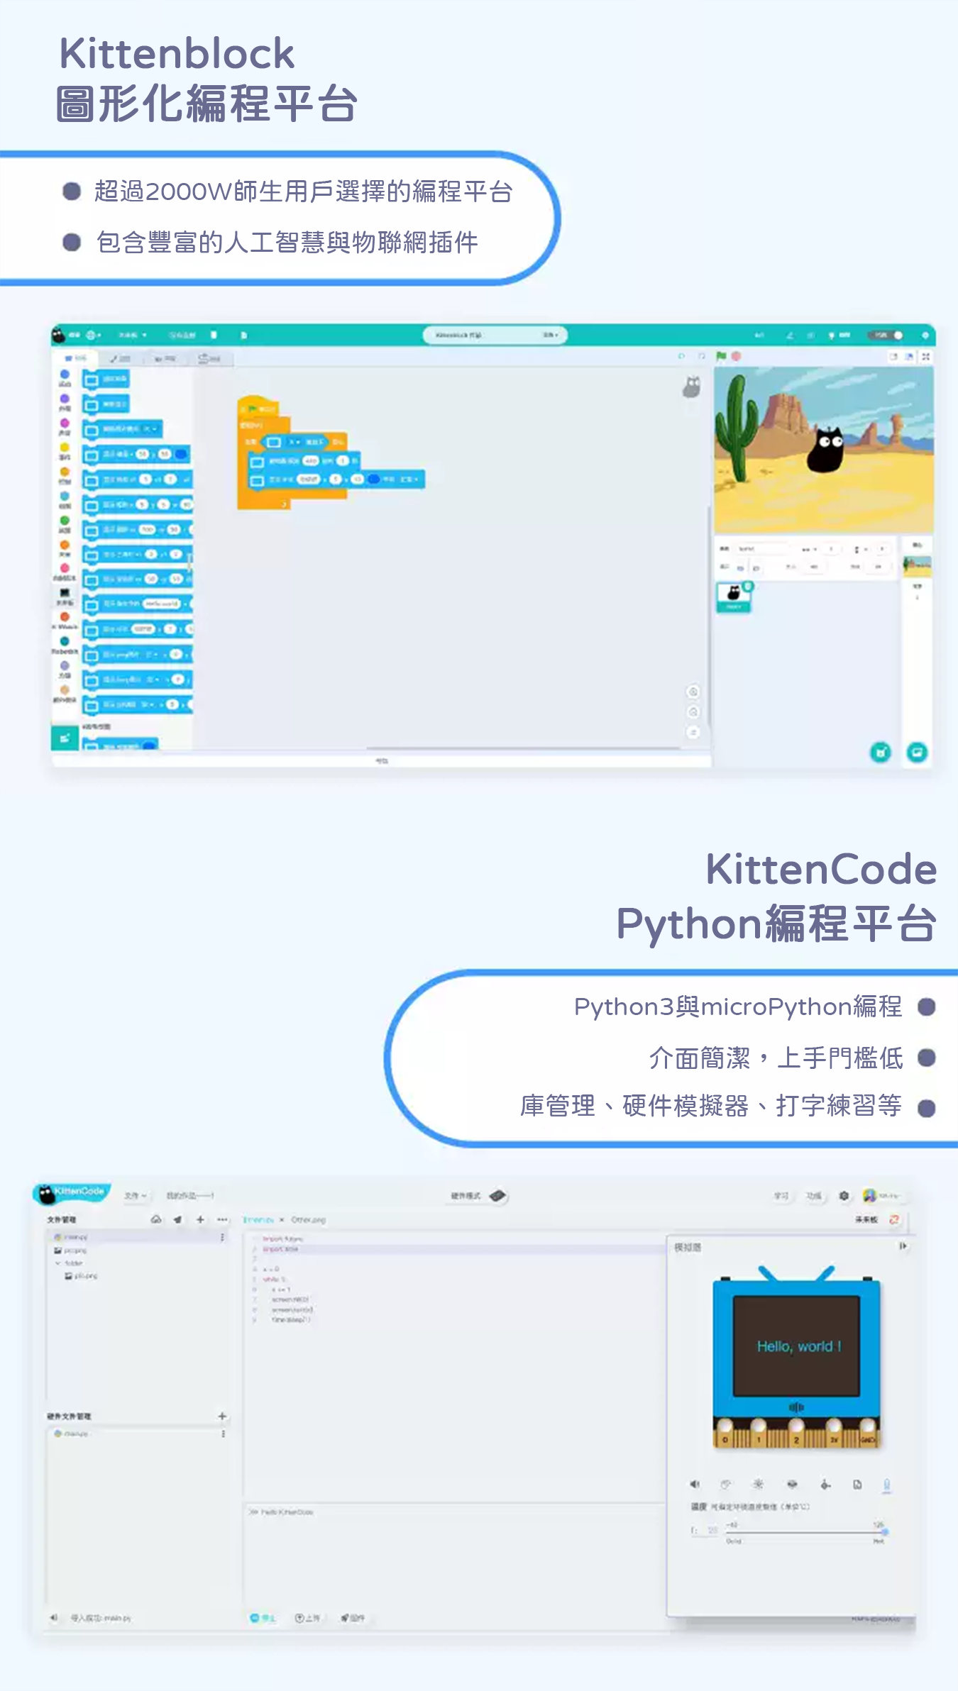Click the cloud icon in file manager header
958x1691 pixels.
pyautogui.click(x=156, y=1219)
